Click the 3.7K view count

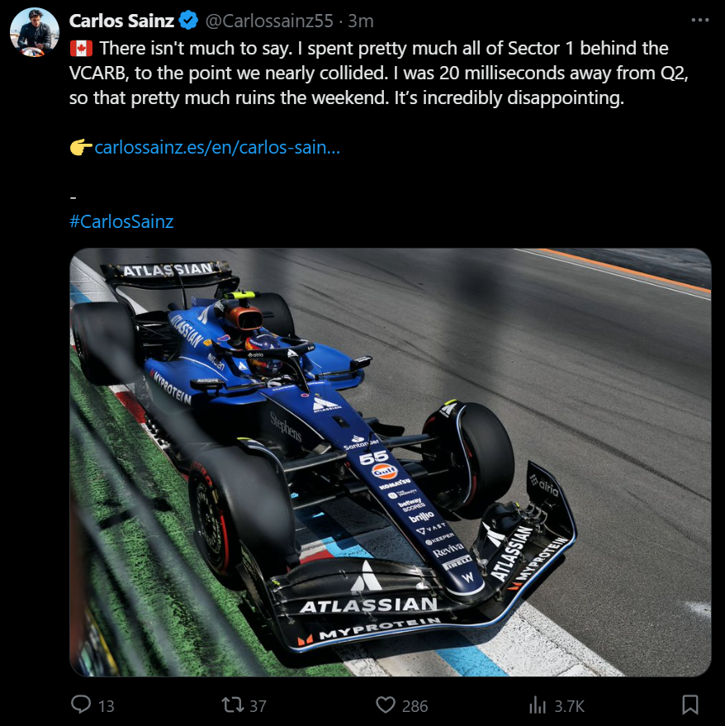[570, 706]
